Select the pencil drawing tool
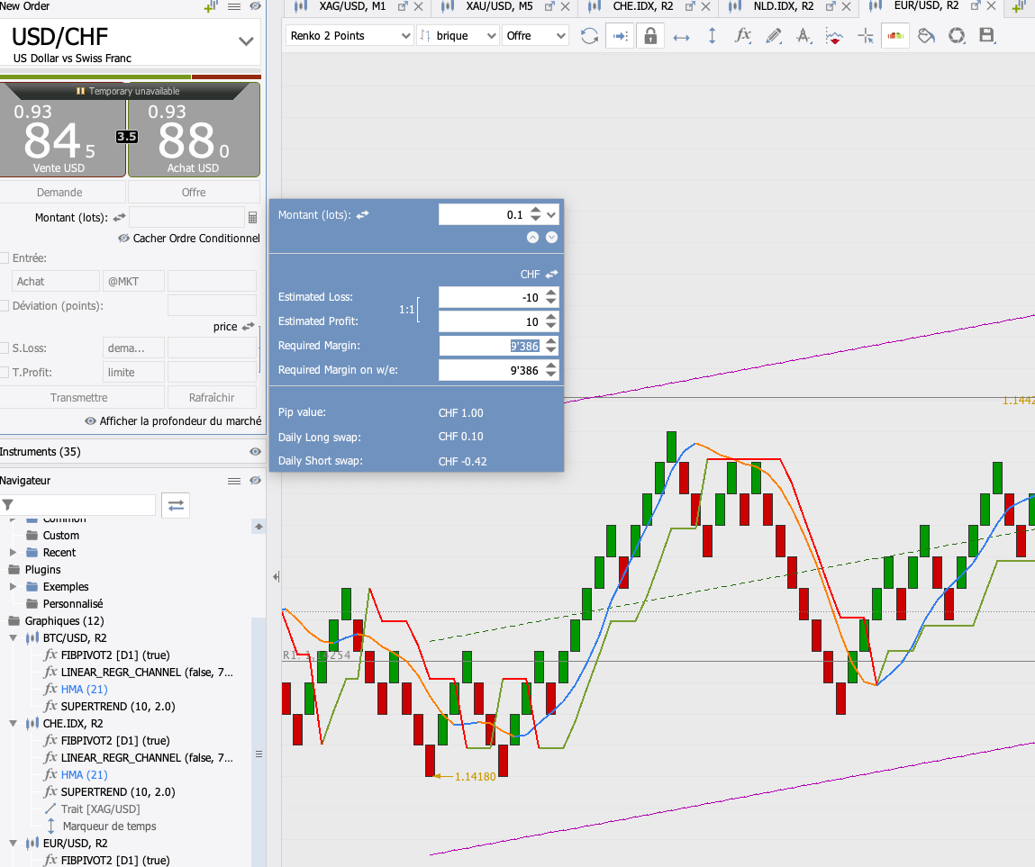This screenshot has width=1035, height=867. (x=773, y=36)
